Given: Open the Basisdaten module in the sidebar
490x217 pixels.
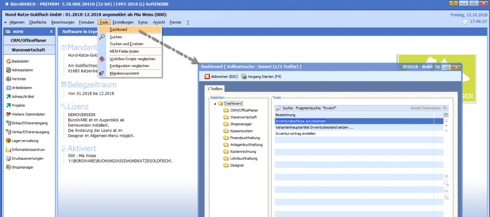Looking at the screenshot, I should click(20, 61).
